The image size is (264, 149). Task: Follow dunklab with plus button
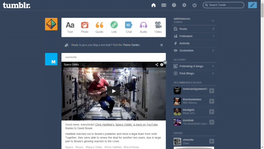212,122
